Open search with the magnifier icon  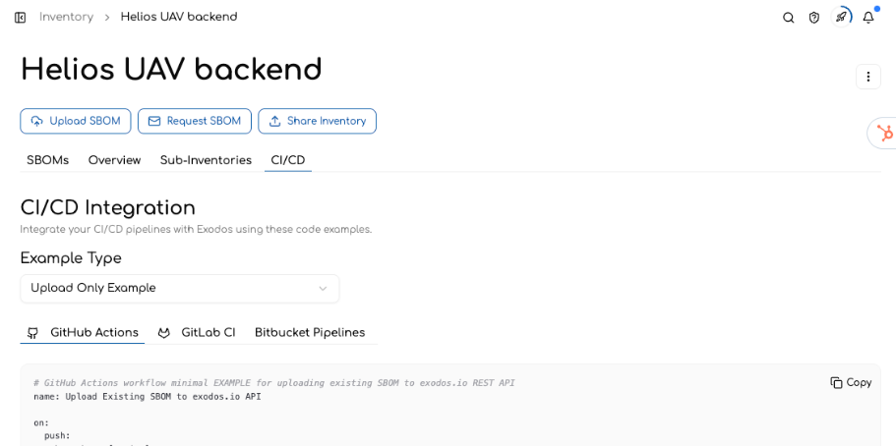coord(788,18)
